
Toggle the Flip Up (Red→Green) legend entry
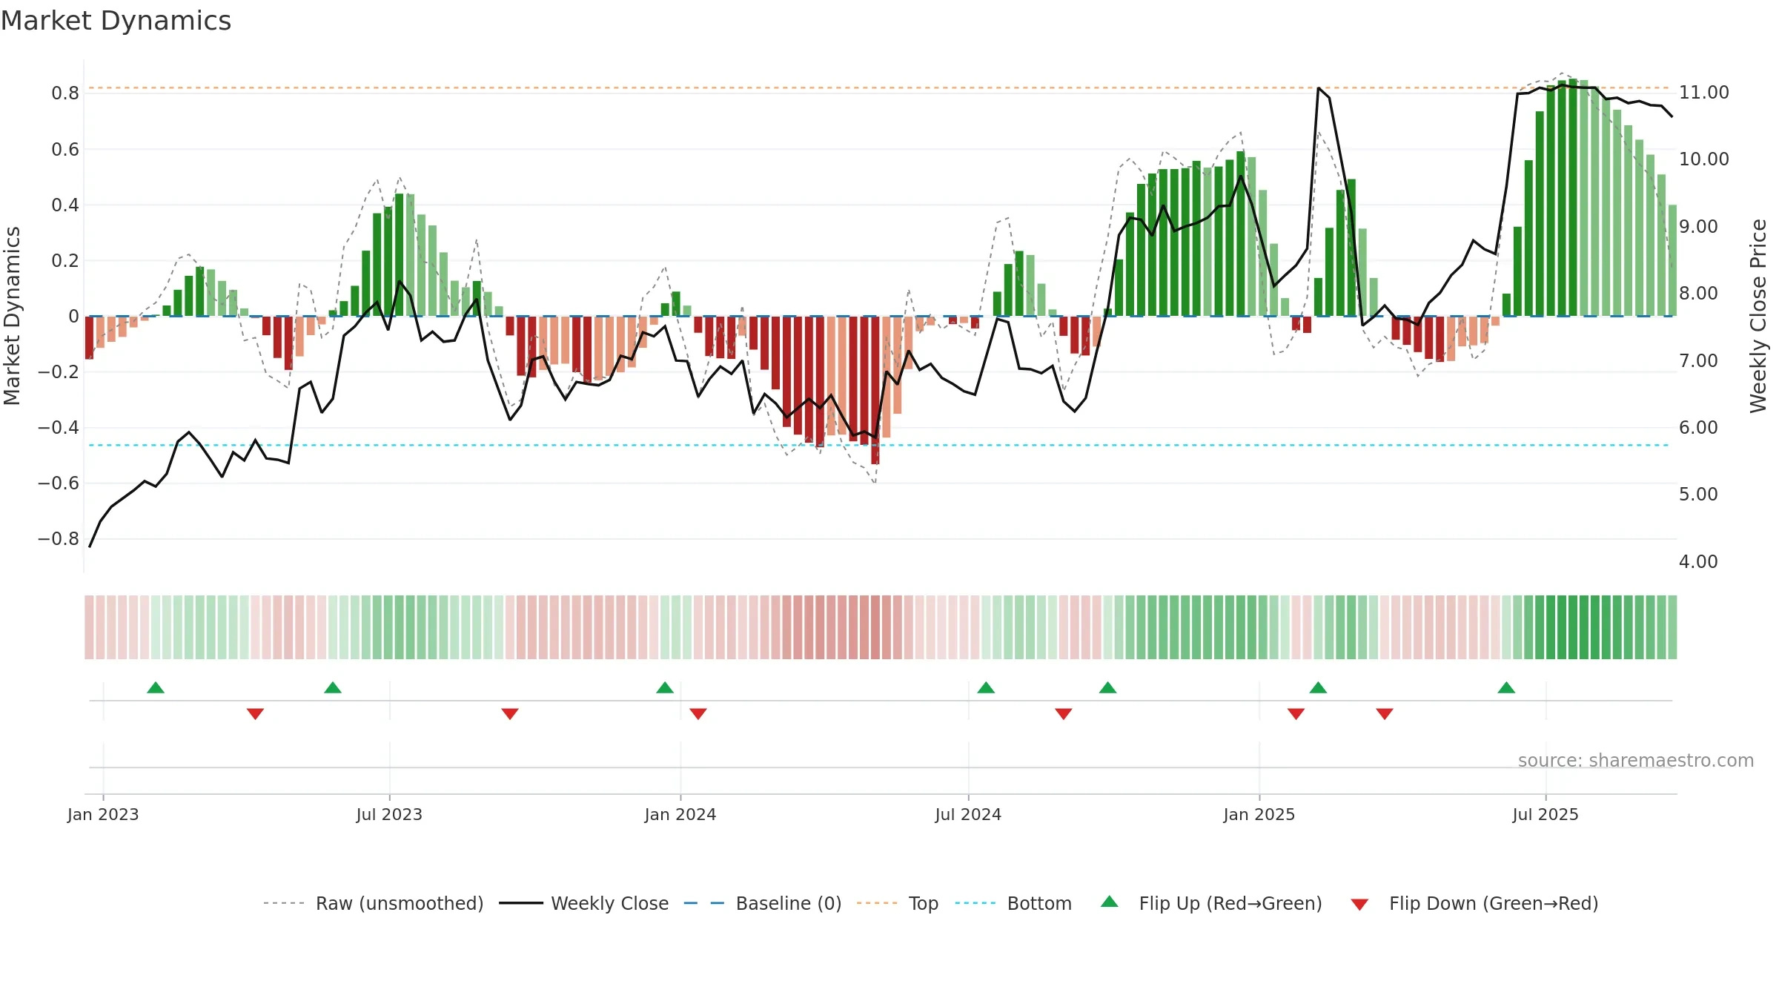click(1211, 903)
